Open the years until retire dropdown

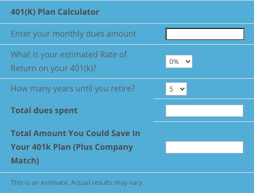click(176, 89)
